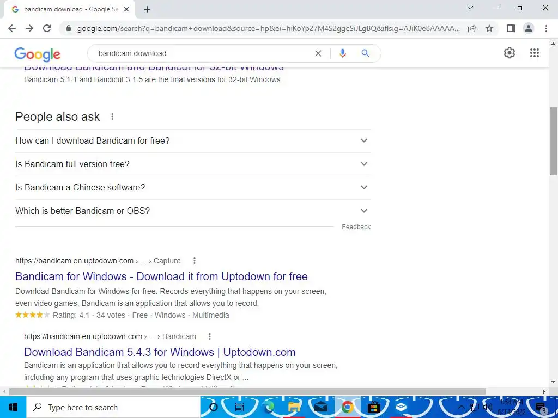Open Microsoft Store from taskbar

pos(374,407)
